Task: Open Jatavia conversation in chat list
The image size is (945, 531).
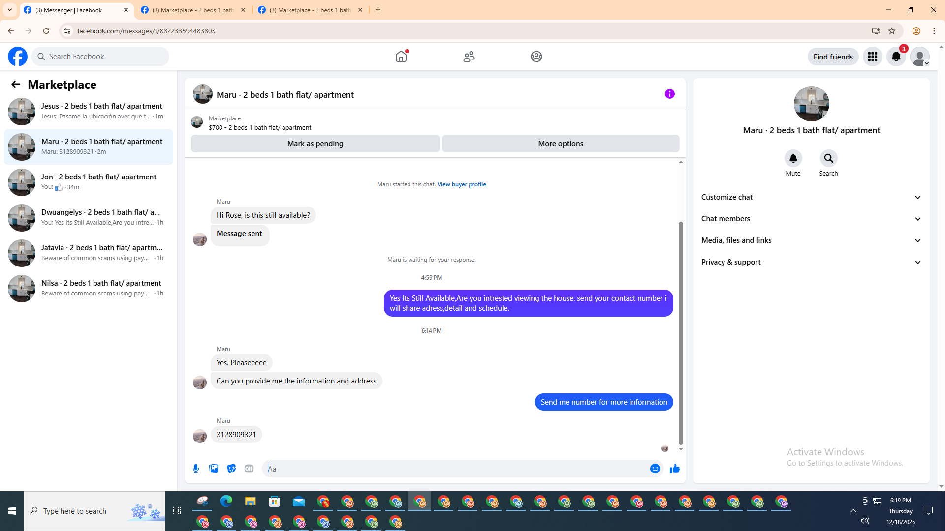Action: [x=89, y=253]
